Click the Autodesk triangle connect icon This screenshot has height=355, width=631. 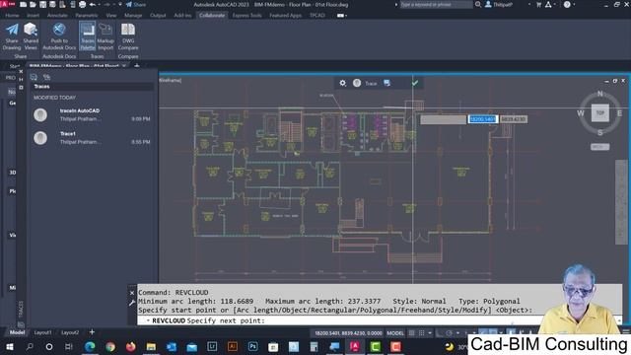click(548, 4)
